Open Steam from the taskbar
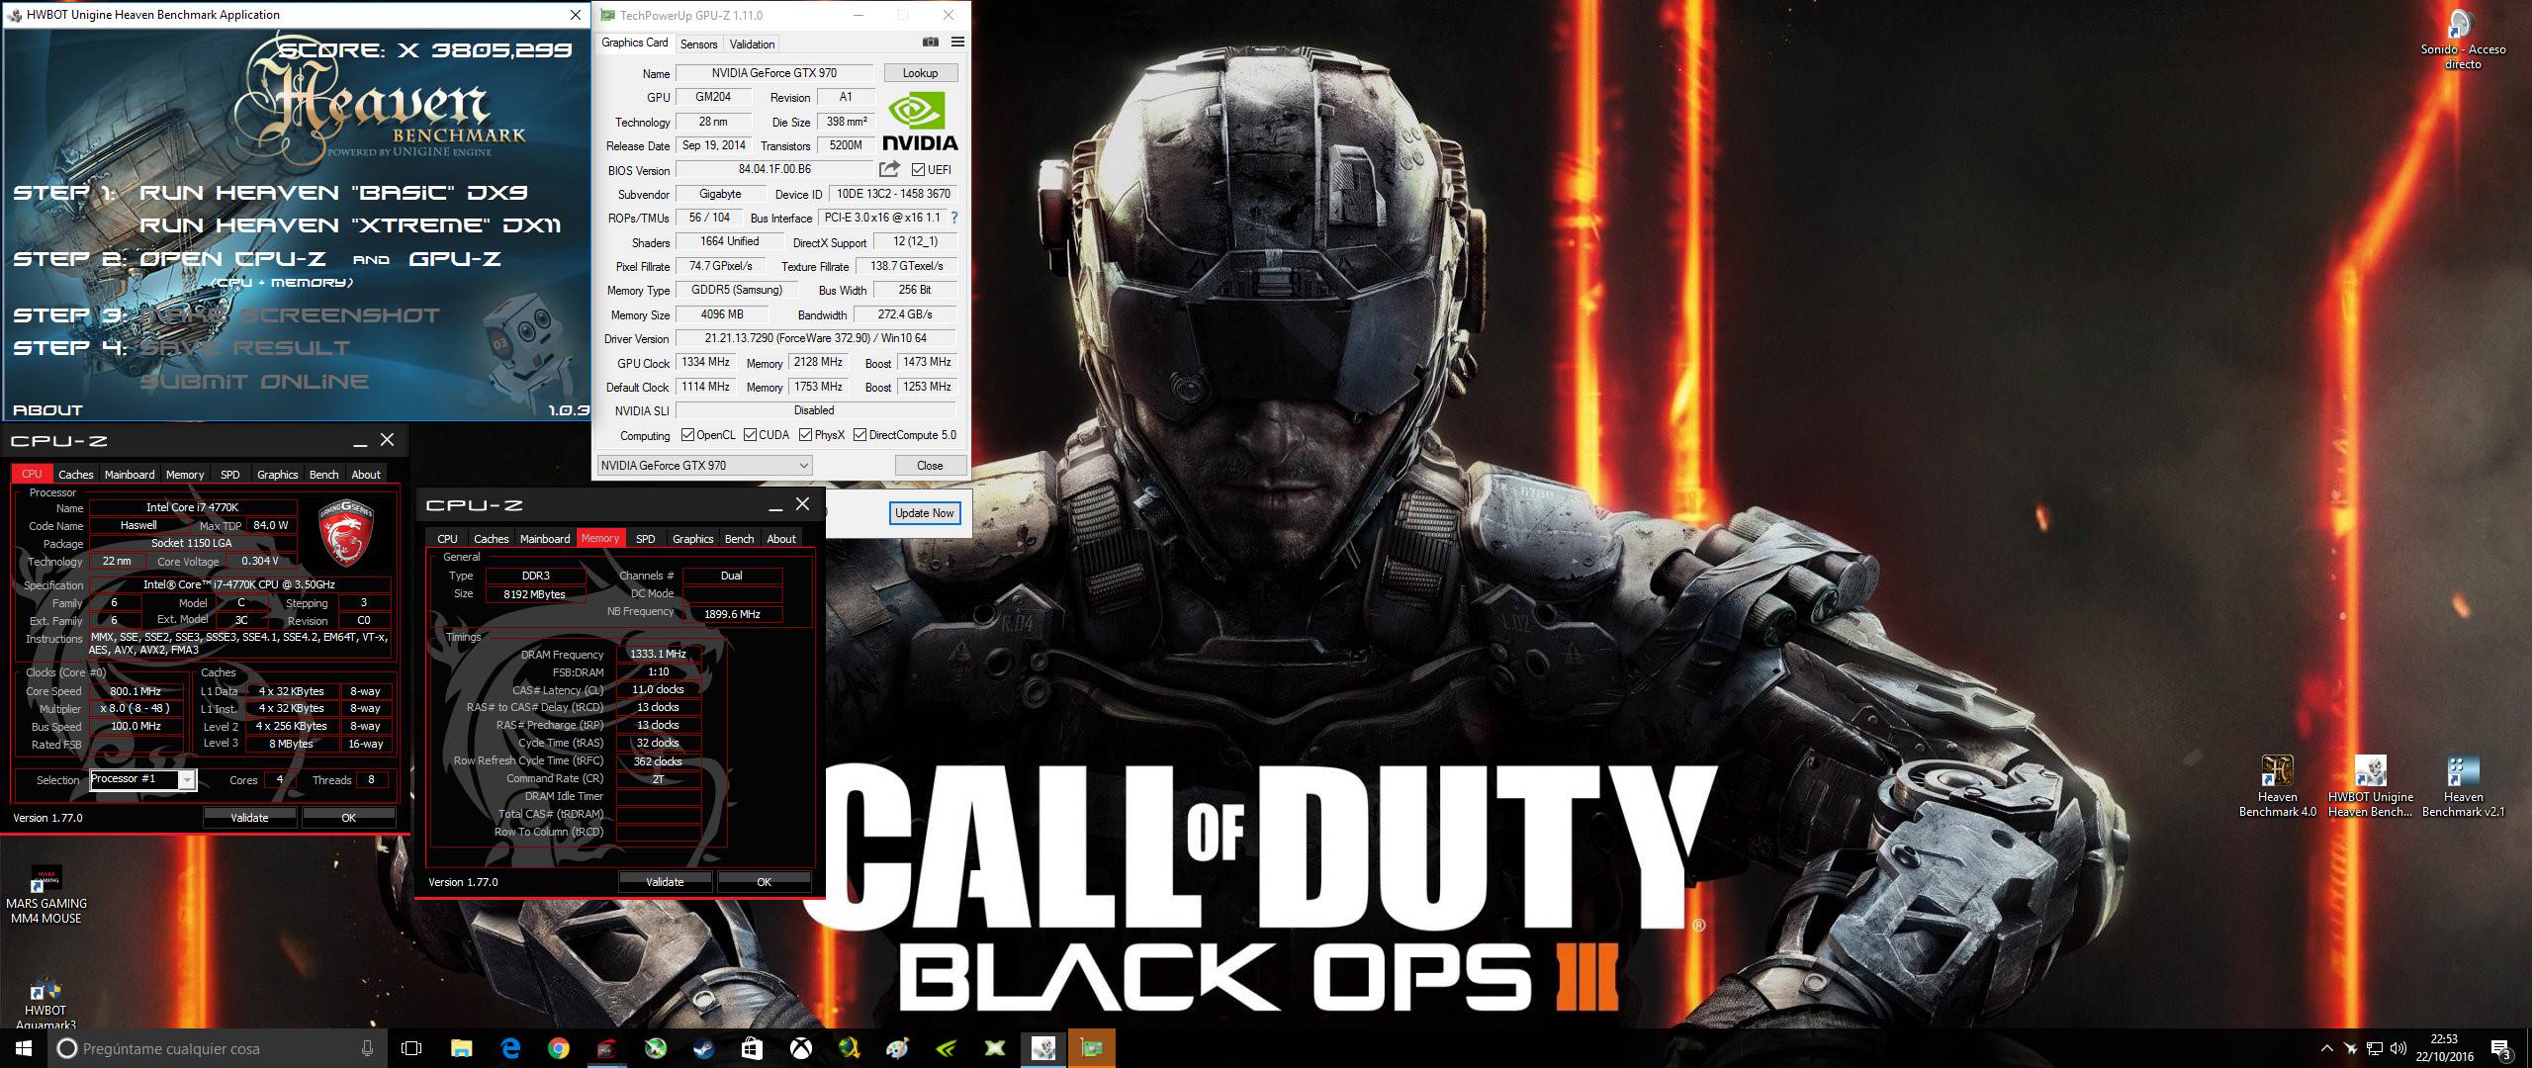 coord(704,1048)
